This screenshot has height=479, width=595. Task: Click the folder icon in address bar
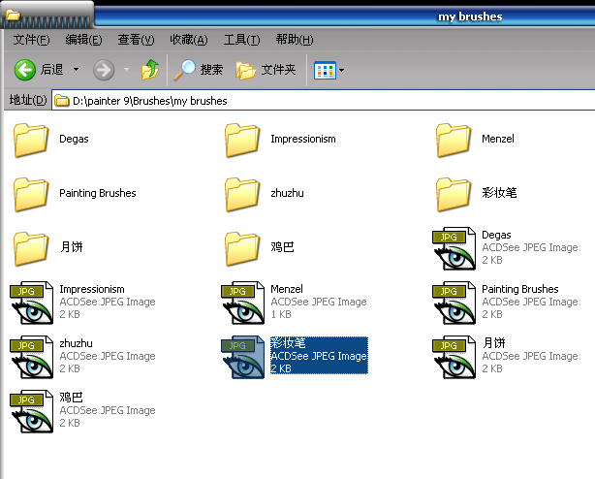tap(61, 101)
